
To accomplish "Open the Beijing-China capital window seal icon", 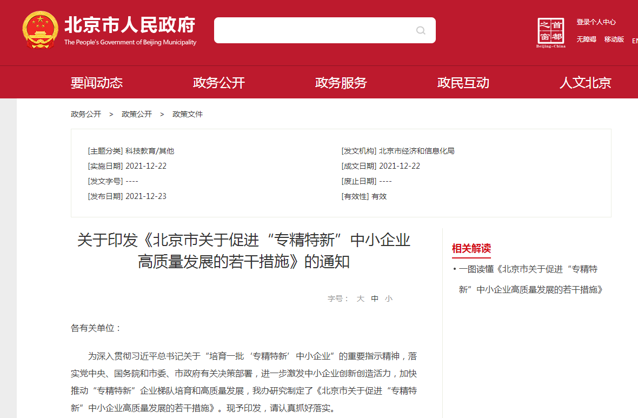I will coord(550,32).
